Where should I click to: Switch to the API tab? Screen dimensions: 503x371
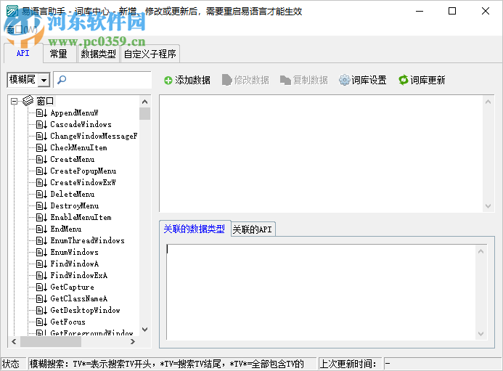(23, 53)
